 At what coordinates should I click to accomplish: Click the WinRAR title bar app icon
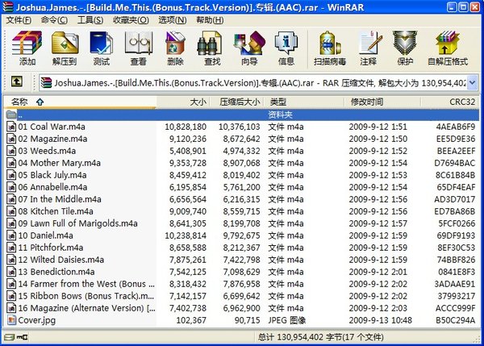[7, 6]
